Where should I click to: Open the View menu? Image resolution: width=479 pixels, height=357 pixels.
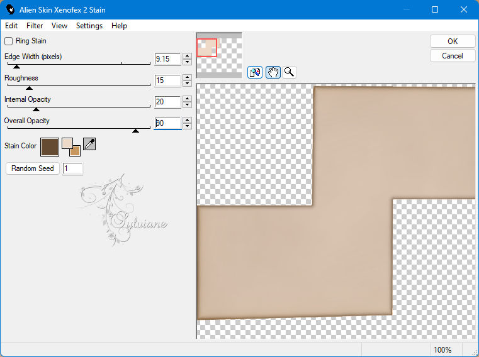pyautogui.click(x=59, y=26)
